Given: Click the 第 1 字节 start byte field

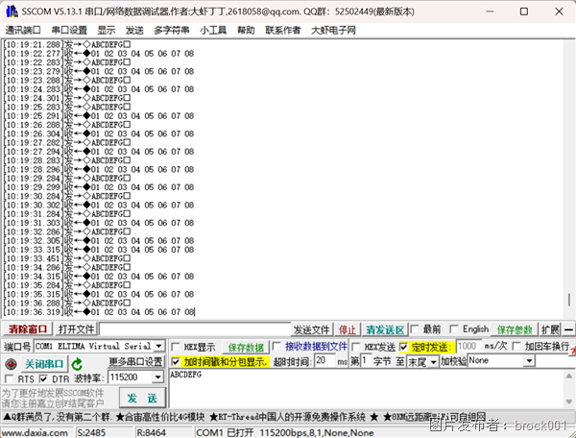Looking at the screenshot, I should pos(366,361).
